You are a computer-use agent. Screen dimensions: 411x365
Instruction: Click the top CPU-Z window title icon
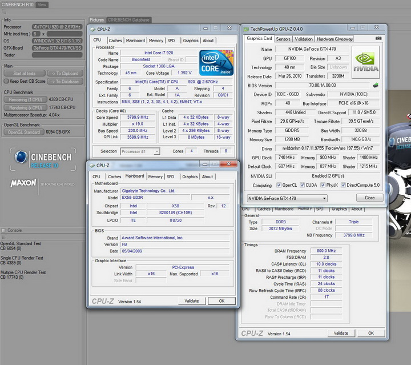coord(93,29)
